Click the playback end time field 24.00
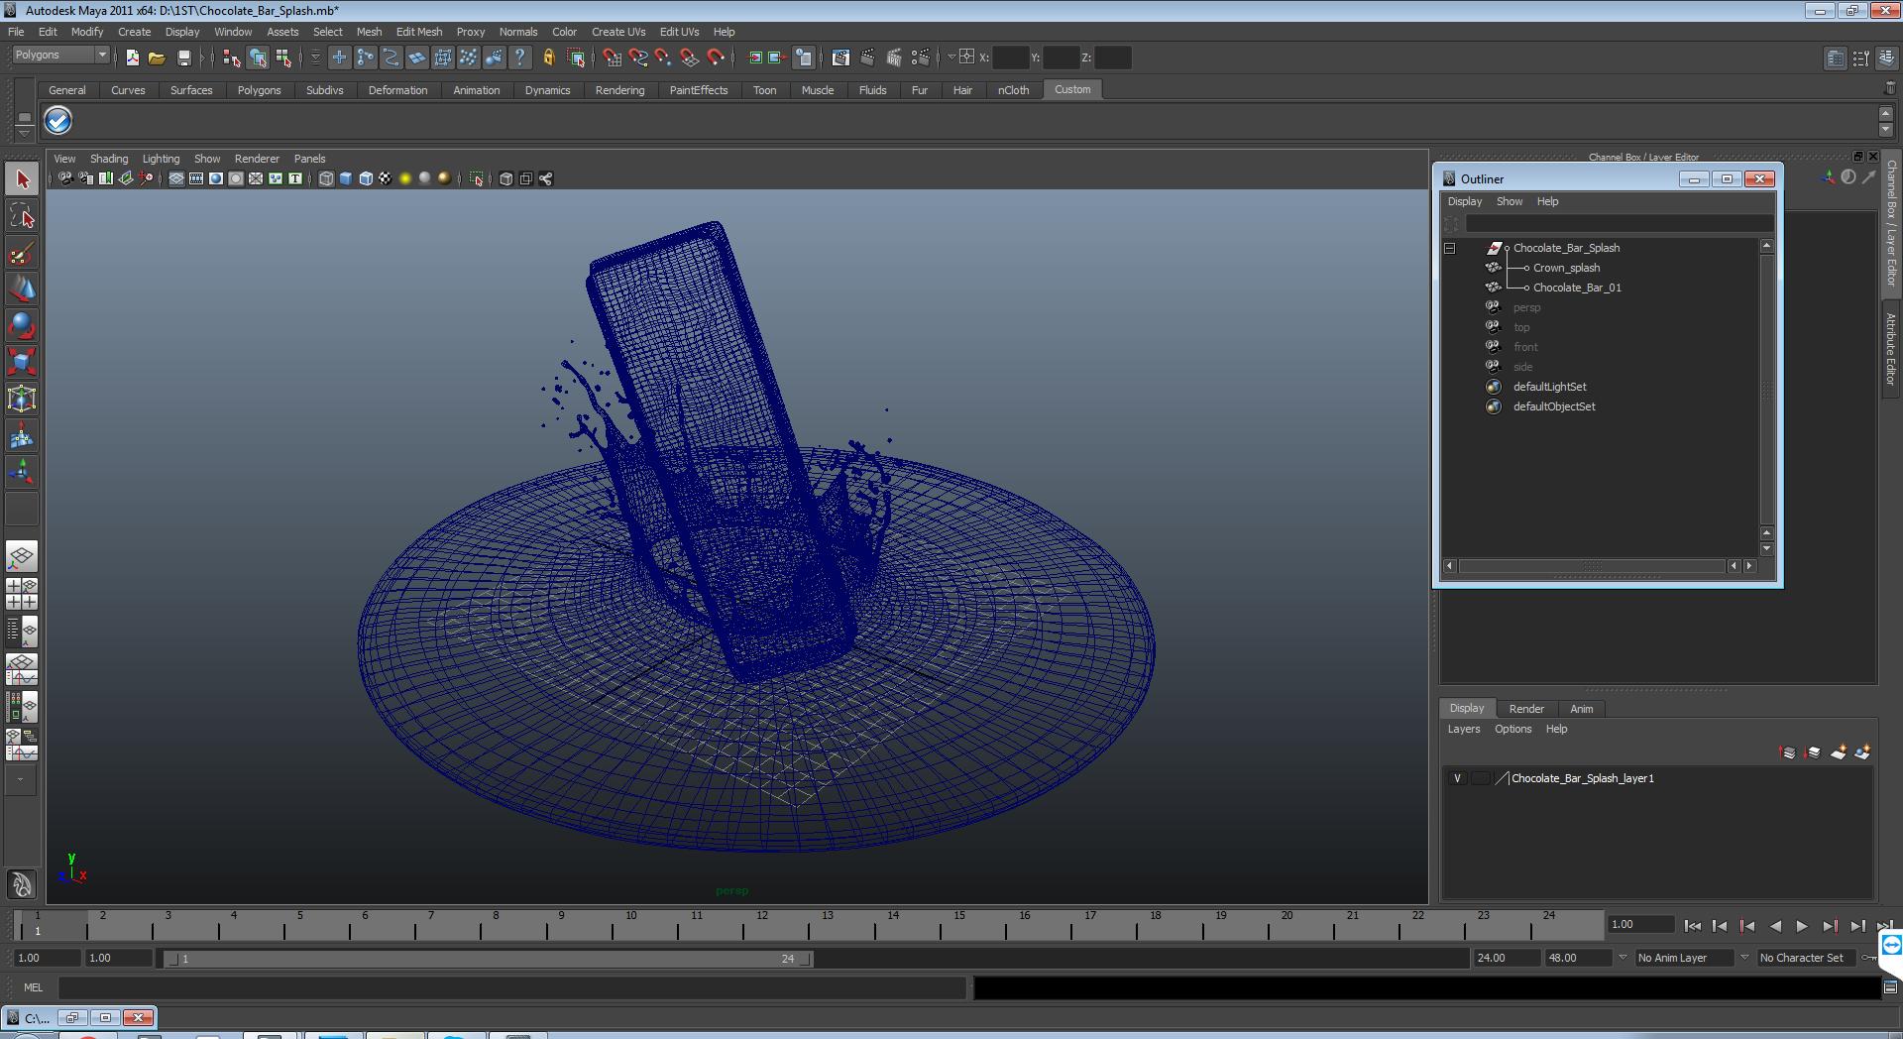Screen dimensions: 1903x1039 pos(1506,958)
